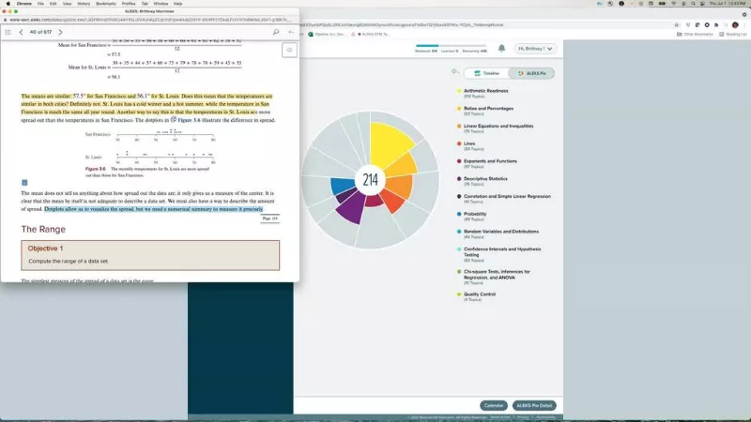Image resolution: width=751 pixels, height=422 pixels.
Task: Click the Objective 1 box
Action: tap(150, 255)
